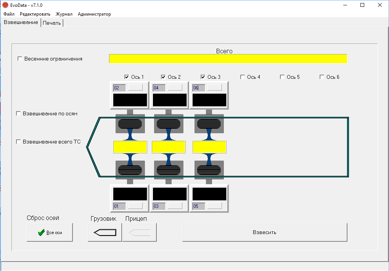
Task: Click the black display above platform 03
Action: coord(170,194)
